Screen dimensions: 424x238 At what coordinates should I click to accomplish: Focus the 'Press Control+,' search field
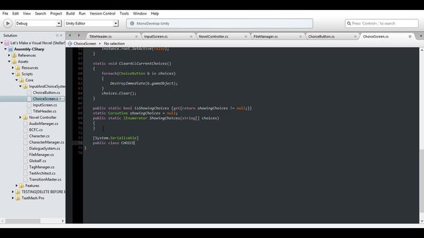pyautogui.click(x=382, y=24)
